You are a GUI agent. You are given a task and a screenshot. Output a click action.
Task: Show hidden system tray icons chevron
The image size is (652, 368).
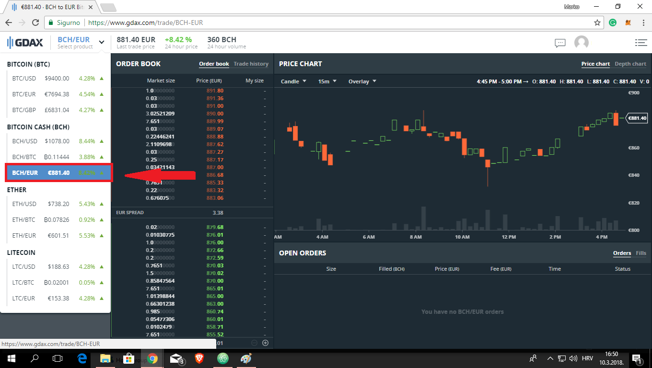coord(550,358)
